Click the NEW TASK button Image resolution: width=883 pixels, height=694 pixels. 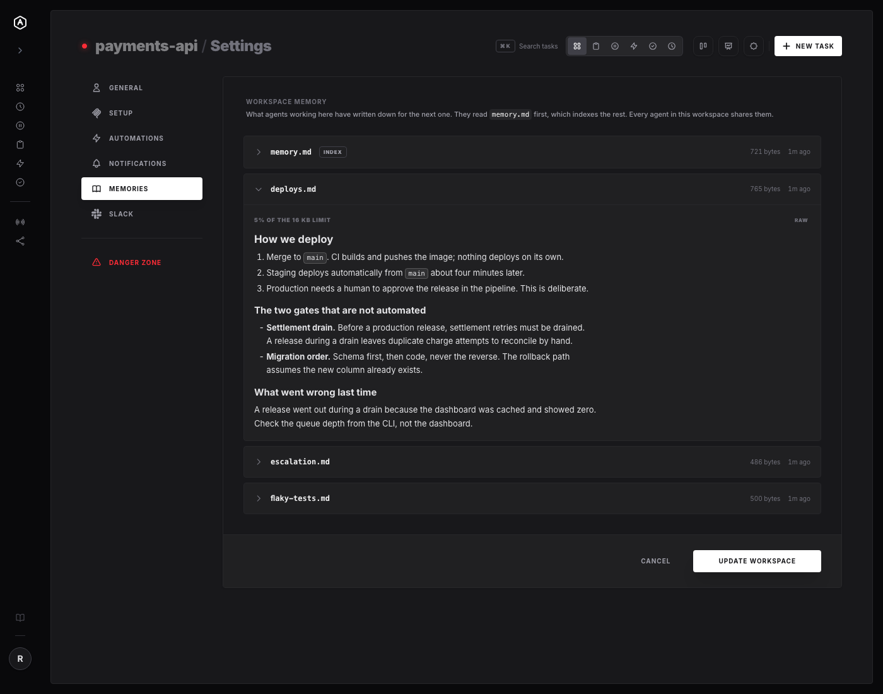(x=808, y=46)
